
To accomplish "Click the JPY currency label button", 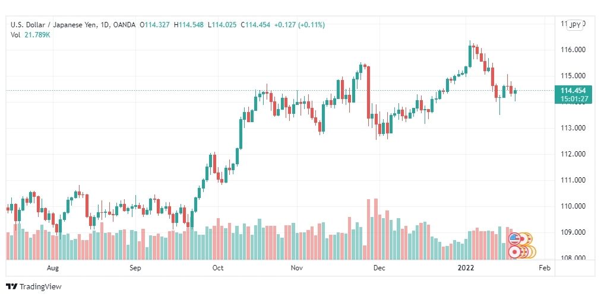I will 574,25.
